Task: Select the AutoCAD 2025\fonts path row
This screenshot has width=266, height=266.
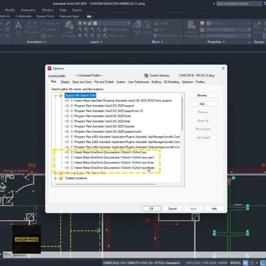Action: tap(101, 116)
